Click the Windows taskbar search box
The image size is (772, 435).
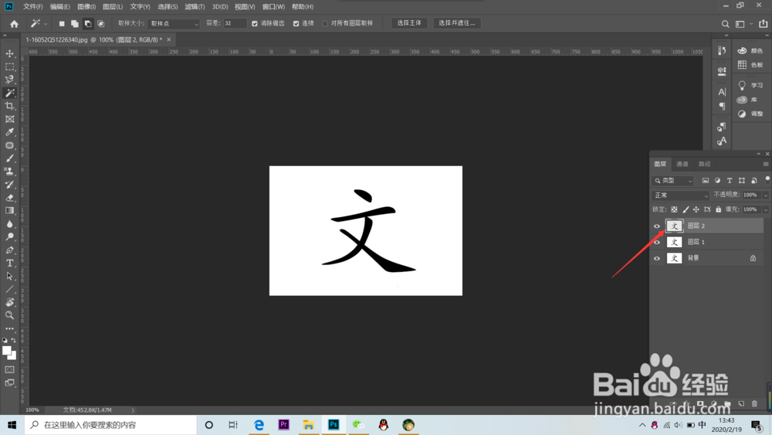point(110,425)
